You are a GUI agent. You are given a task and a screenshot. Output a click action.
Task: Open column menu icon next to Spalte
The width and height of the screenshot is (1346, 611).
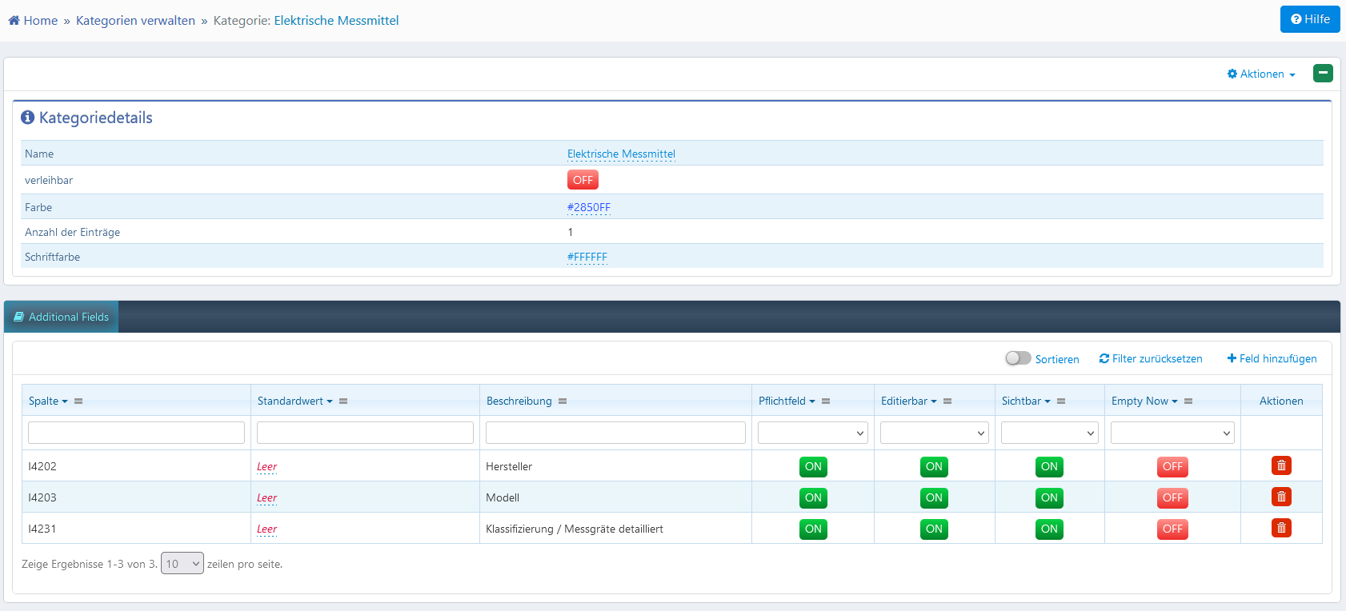(x=78, y=401)
